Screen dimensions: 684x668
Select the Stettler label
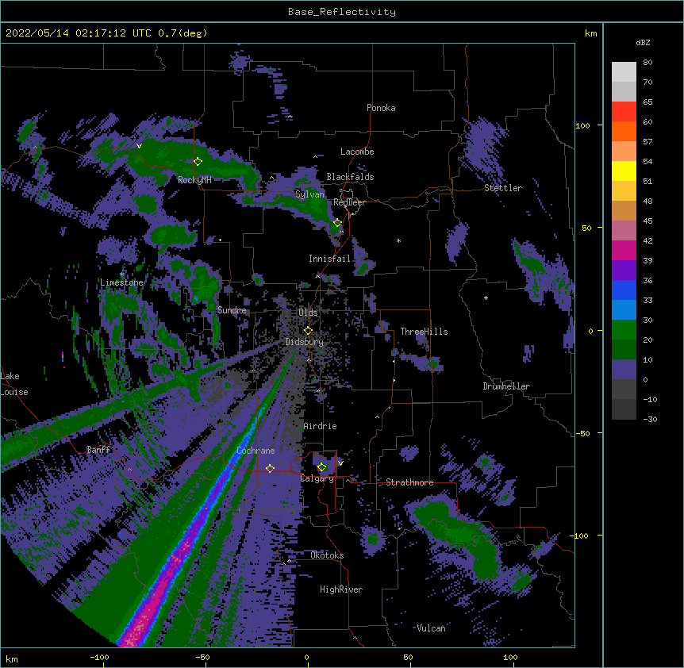(503, 188)
